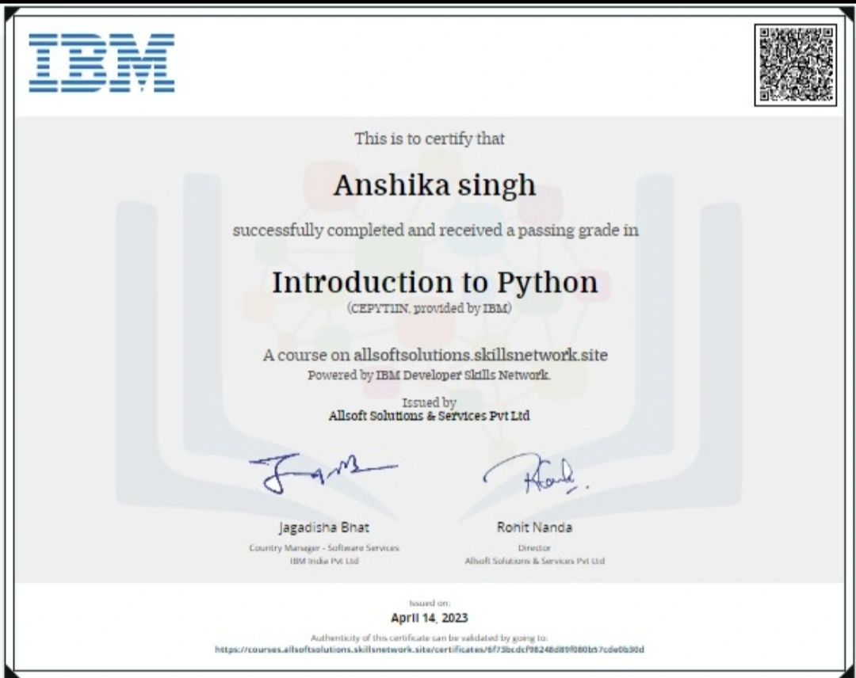
Task: Click the IBM logo
Action: click(101, 63)
